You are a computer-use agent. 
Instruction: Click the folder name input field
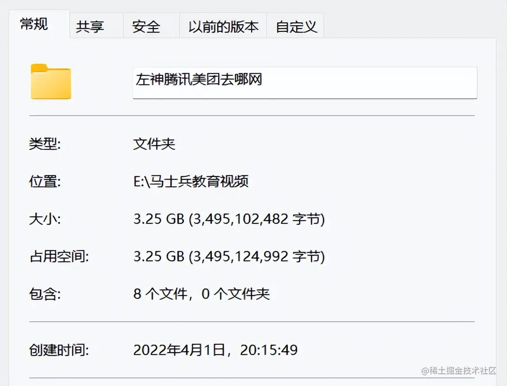pos(305,83)
